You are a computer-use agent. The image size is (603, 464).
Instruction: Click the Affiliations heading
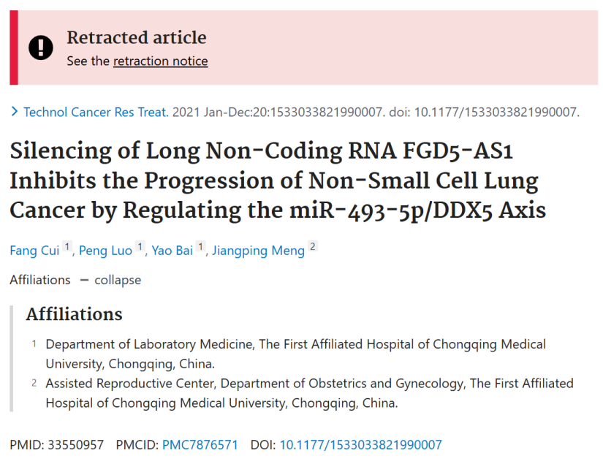pos(75,314)
